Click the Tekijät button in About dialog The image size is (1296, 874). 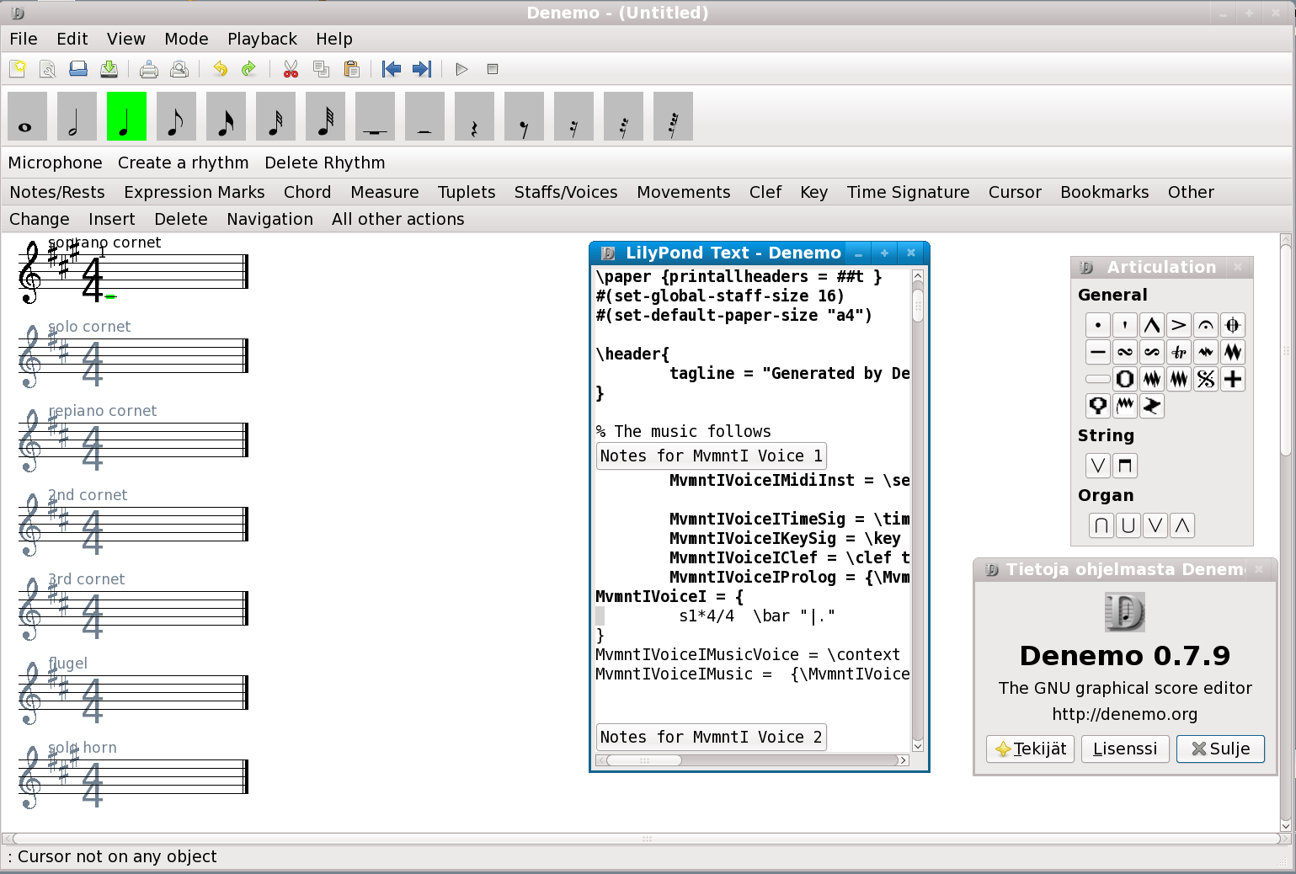coord(1031,749)
